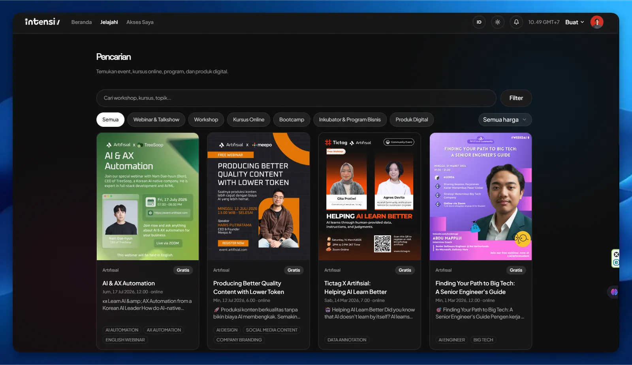The height and width of the screenshot is (365, 632).
Task: Expand the Semua harga price dropdown
Action: (x=505, y=120)
